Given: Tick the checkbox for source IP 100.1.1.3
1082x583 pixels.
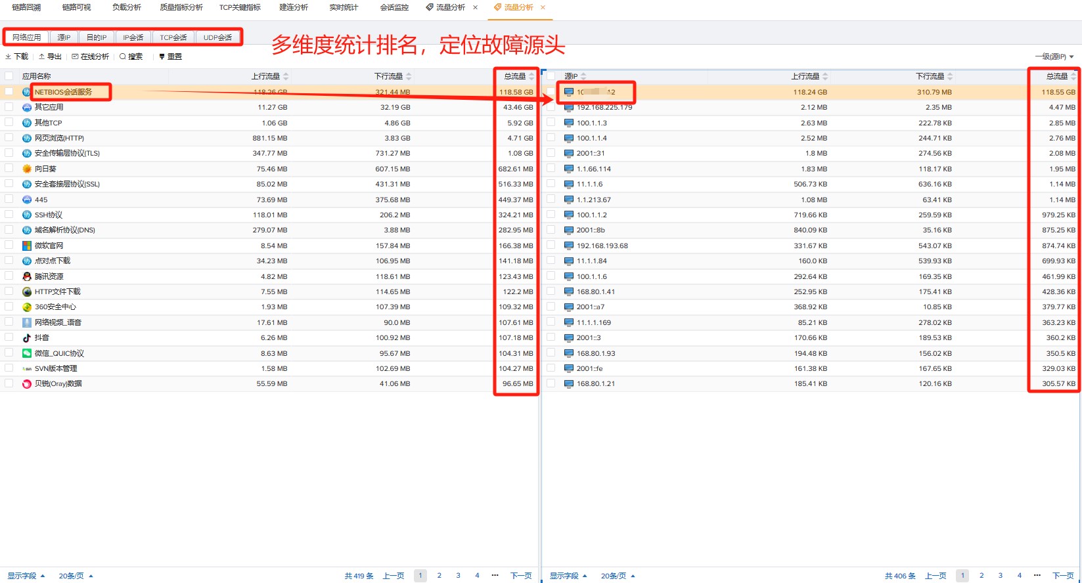Looking at the screenshot, I should coord(551,123).
